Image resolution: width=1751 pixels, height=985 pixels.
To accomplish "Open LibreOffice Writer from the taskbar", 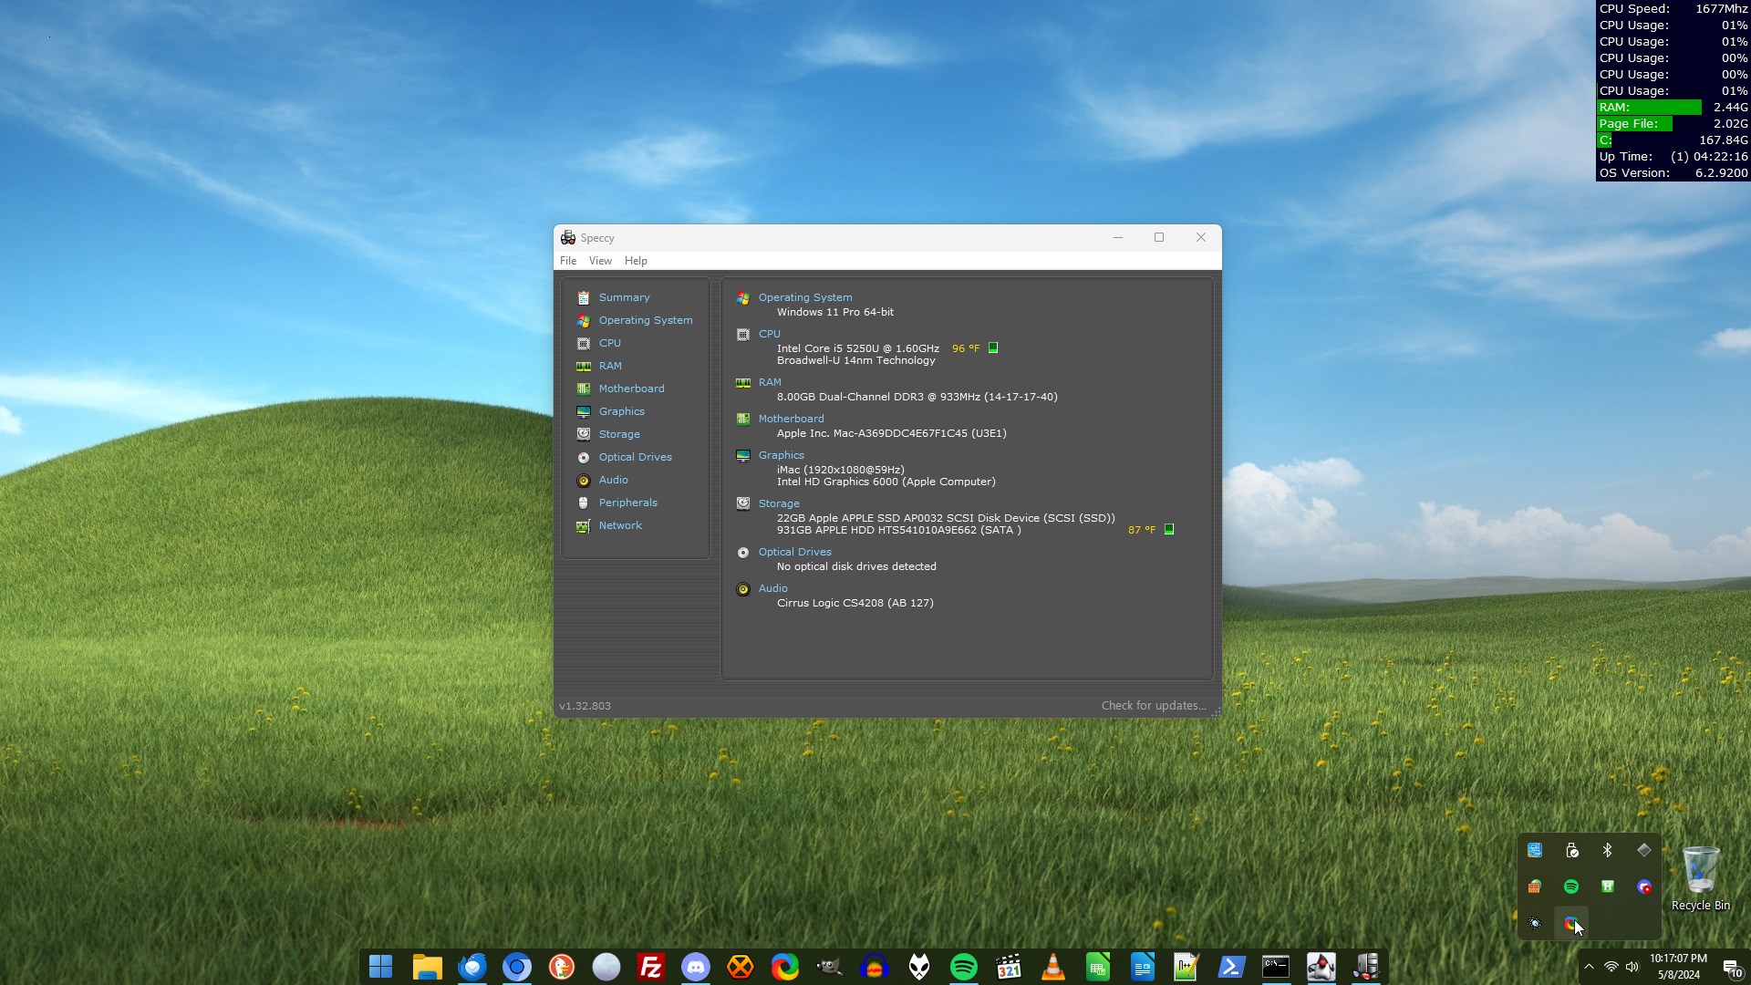I will coord(1143,967).
